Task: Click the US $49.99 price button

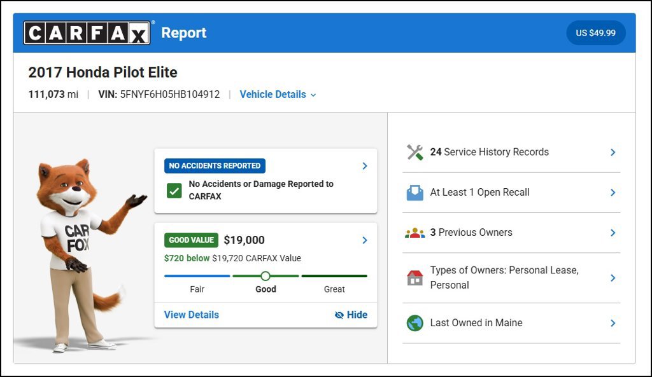Action: point(595,33)
